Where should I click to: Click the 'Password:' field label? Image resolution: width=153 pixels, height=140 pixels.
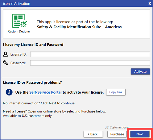(18, 63)
